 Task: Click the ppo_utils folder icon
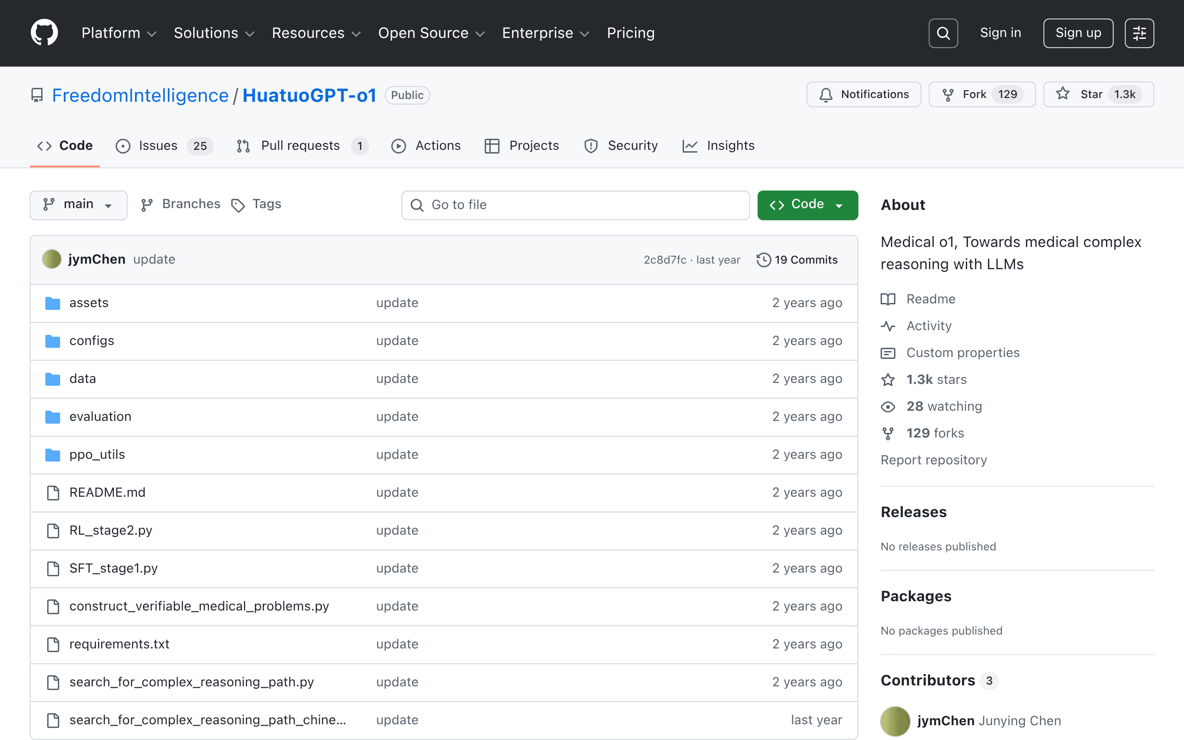pyautogui.click(x=53, y=455)
